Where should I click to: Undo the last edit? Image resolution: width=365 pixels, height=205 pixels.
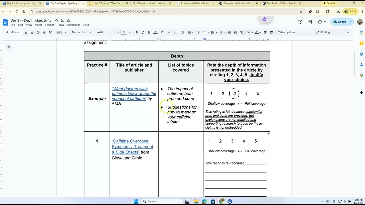pos(26,32)
